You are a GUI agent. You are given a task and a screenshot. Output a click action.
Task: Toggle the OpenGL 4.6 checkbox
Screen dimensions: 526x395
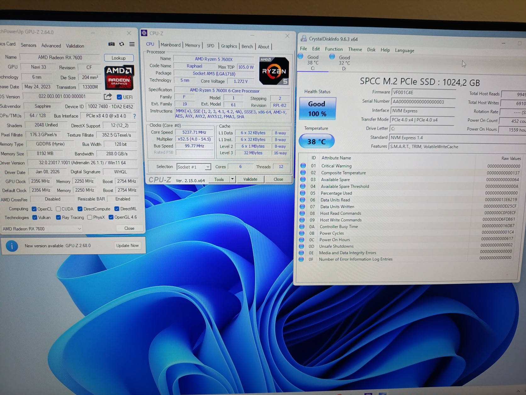click(x=111, y=217)
